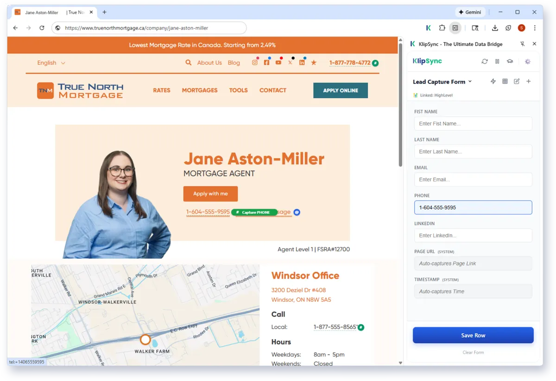Expand the Lead Capture Form dropdown

point(442,81)
